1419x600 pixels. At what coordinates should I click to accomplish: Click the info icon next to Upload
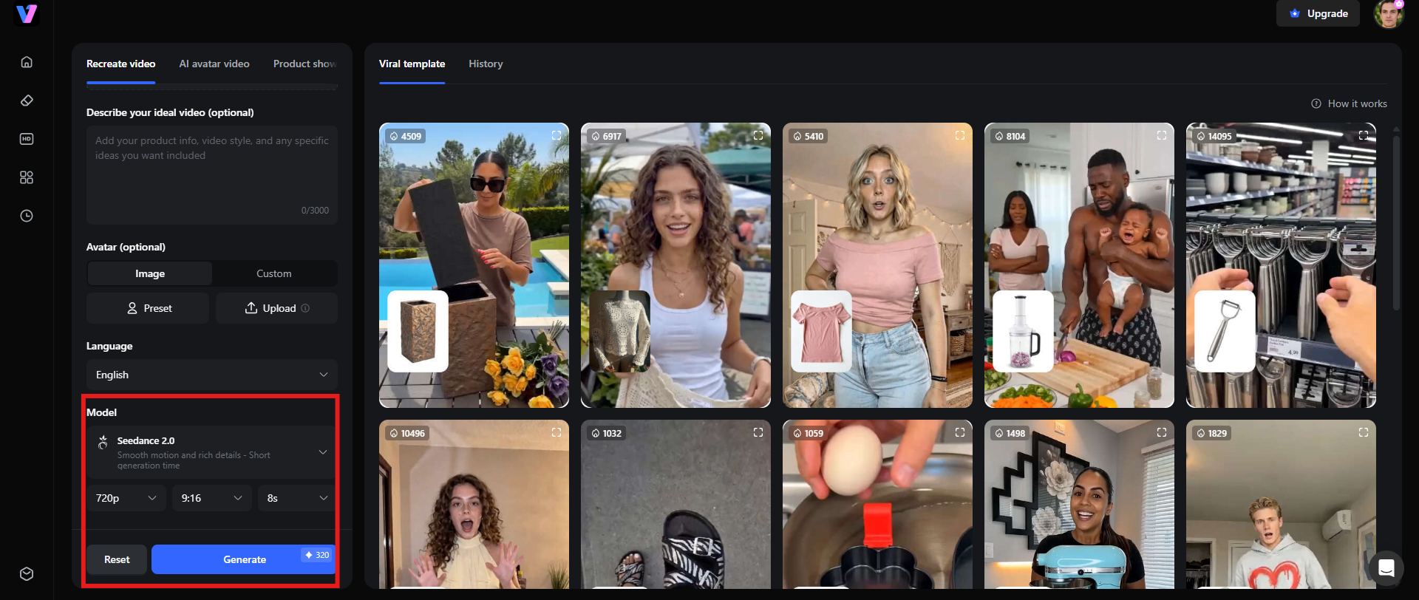305,308
